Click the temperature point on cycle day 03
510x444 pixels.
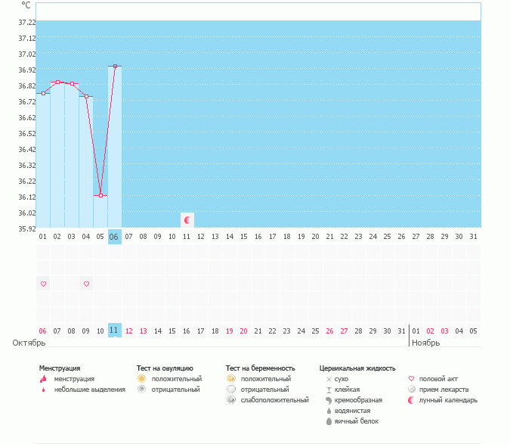click(x=72, y=84)
